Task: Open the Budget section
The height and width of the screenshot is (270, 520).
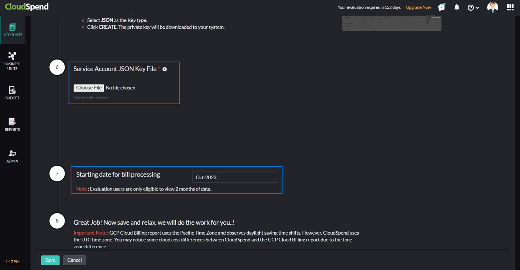Action: pyautogui.click(x=12, y=93)
